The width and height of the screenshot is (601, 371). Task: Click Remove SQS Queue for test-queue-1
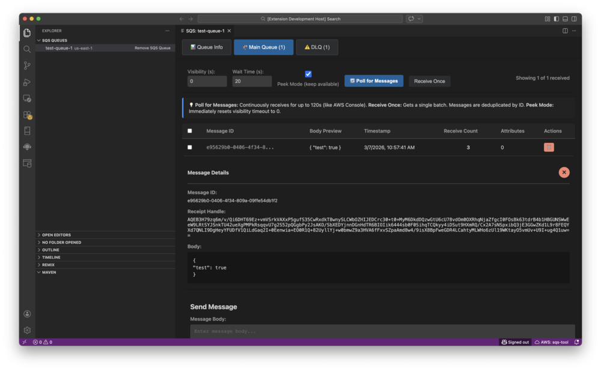153,48
